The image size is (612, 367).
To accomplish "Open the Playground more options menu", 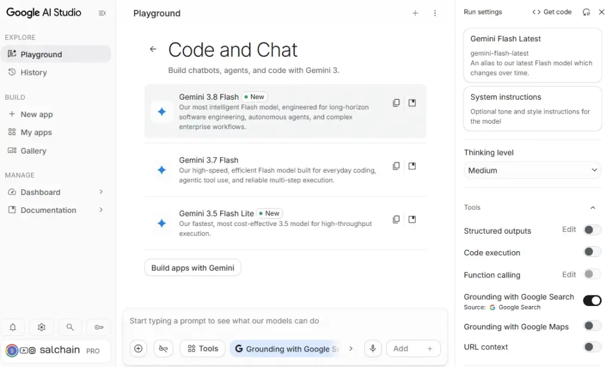I will pyautogui.click(x=435, y=13).
